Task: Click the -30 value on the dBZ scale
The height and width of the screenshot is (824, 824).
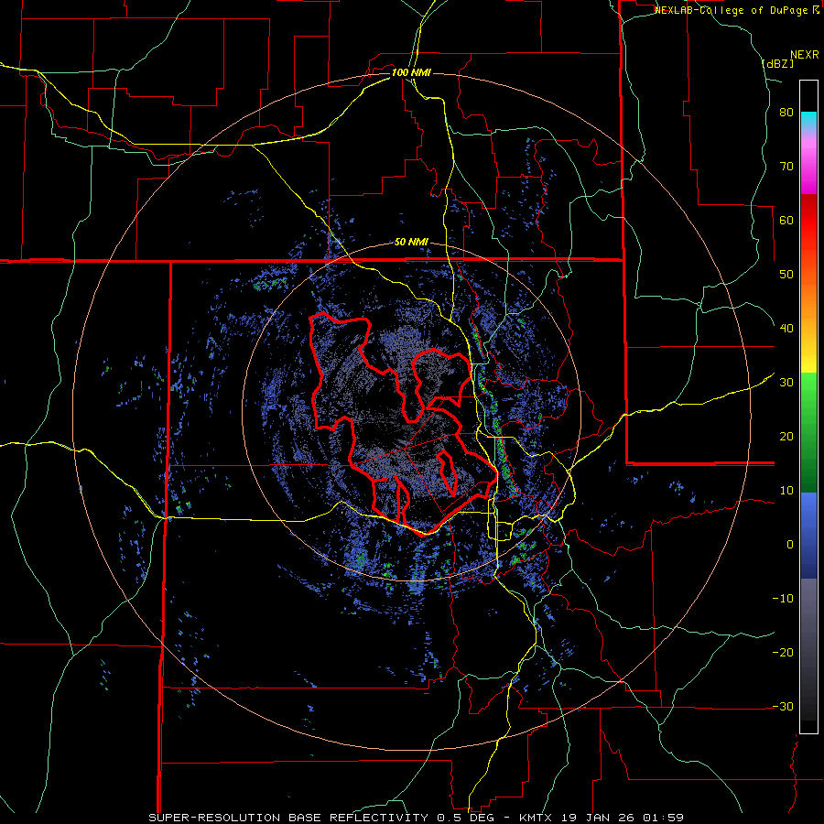Action: point(783,706)
